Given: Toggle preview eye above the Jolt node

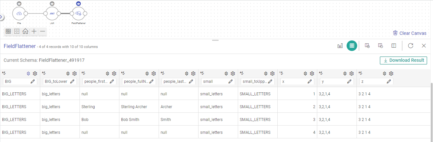Looking at the screenshot, I should click(x=52, y=4).
